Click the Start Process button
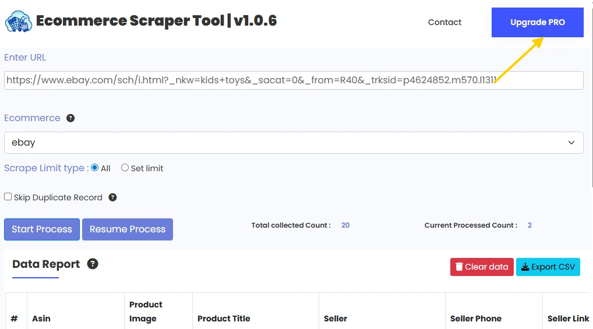Viewport: 593px width, 329px height. [42, 229]
